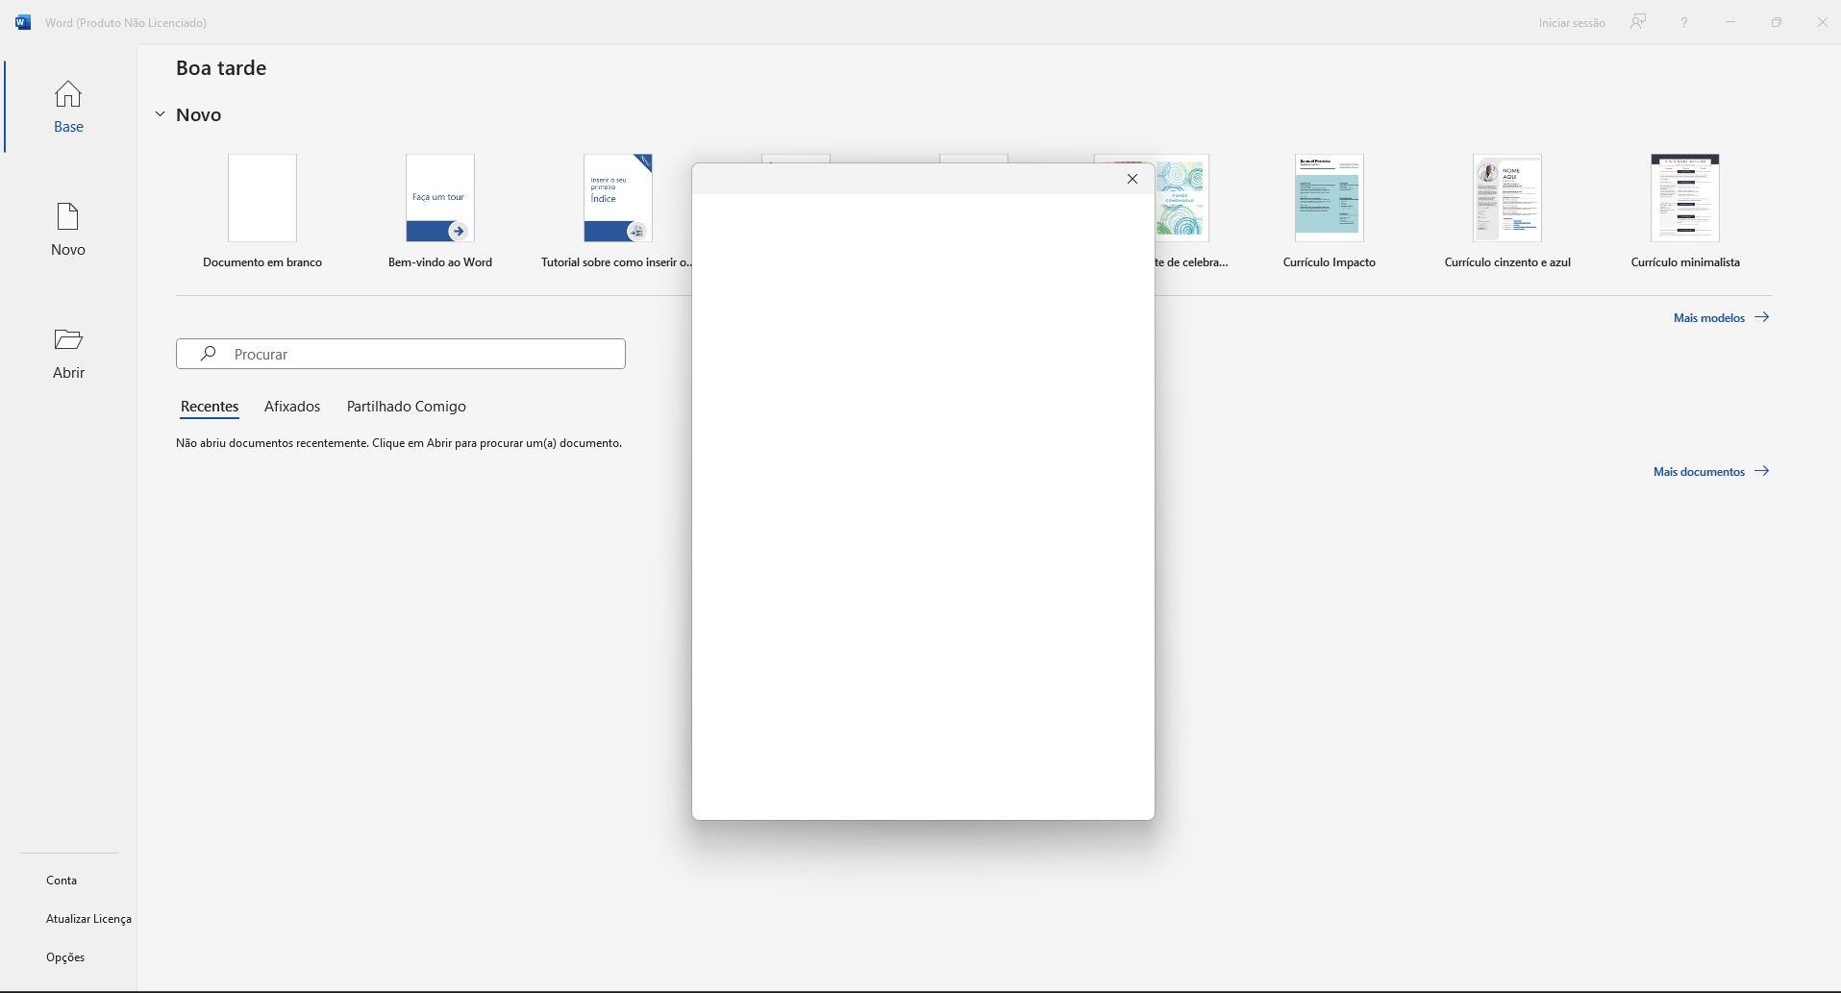Choose the Currículo Impacto template
1841x993 pixels.
1330,211
